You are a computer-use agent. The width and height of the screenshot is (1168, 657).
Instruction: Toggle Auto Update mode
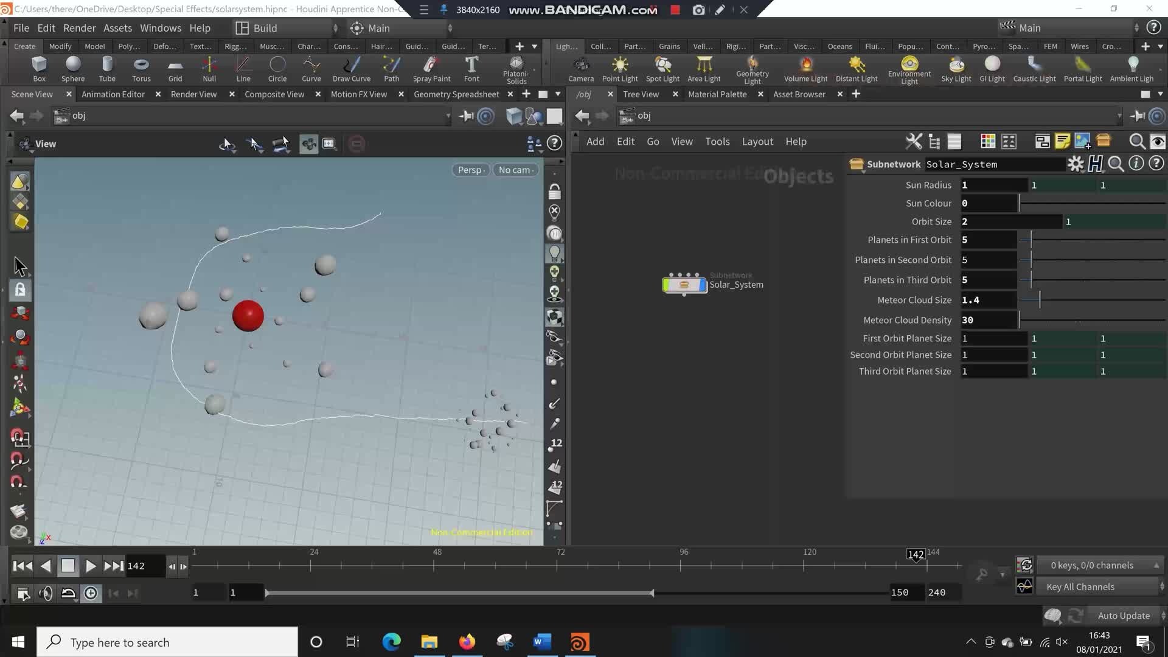click(x=1123, y=615)
